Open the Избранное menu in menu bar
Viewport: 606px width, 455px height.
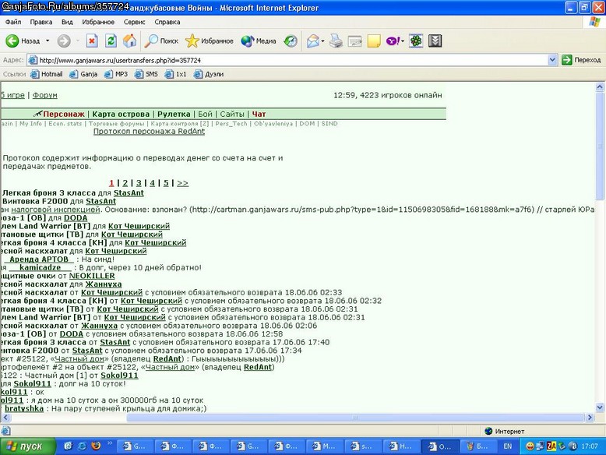tap(98, 22)
